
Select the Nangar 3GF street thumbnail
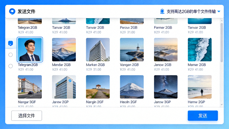coord(30,87)
